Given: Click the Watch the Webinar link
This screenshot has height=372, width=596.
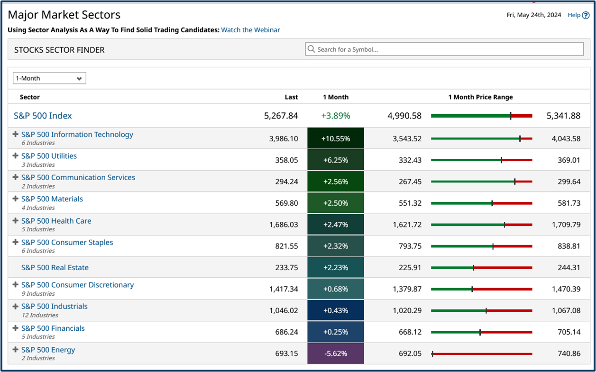Looking at the screenshot, I should point(250,30).
